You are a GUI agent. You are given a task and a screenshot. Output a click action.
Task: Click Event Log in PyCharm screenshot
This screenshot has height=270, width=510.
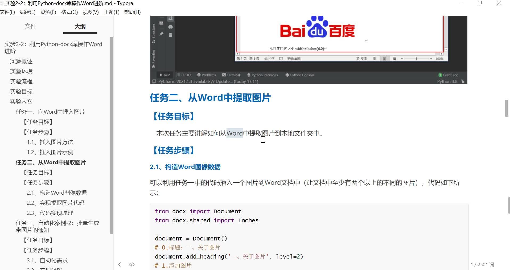pos(448,75)
